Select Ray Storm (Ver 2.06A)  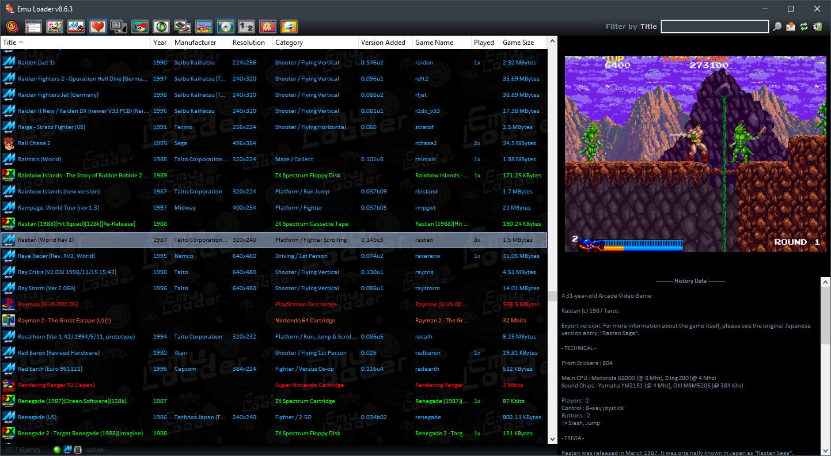click(x=274, y=288)
